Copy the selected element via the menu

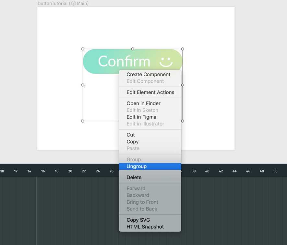(132, 142)
